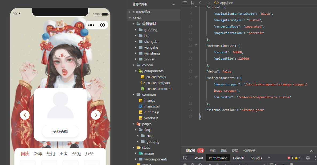Tap the mini program capsule menu dots

91,25
